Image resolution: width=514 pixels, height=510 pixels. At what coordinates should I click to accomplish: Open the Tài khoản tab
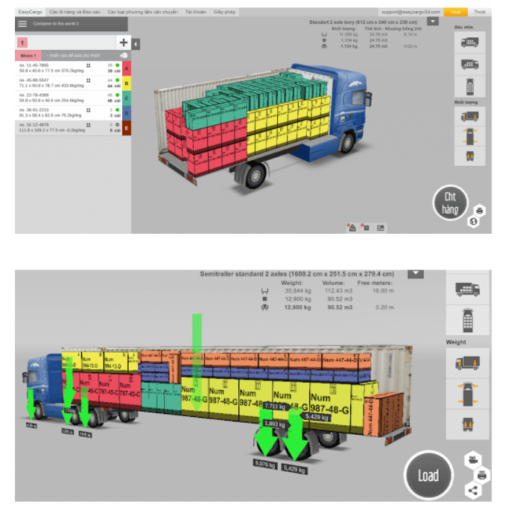tap(195, 13)
